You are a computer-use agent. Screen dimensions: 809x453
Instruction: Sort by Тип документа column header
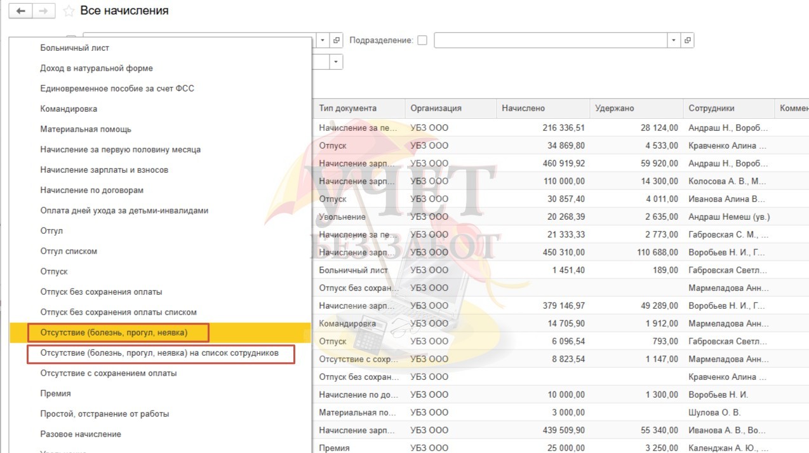point(359,108)
